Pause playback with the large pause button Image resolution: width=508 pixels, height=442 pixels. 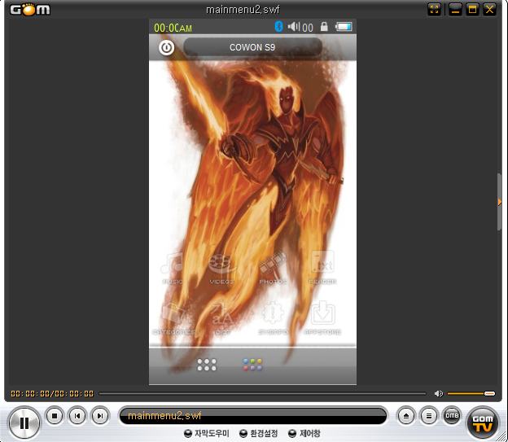[24, 423]
